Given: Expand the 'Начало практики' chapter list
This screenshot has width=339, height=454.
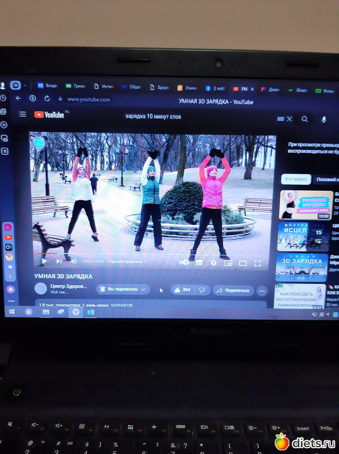Looking at the screenshot, I should click(128, 261).
